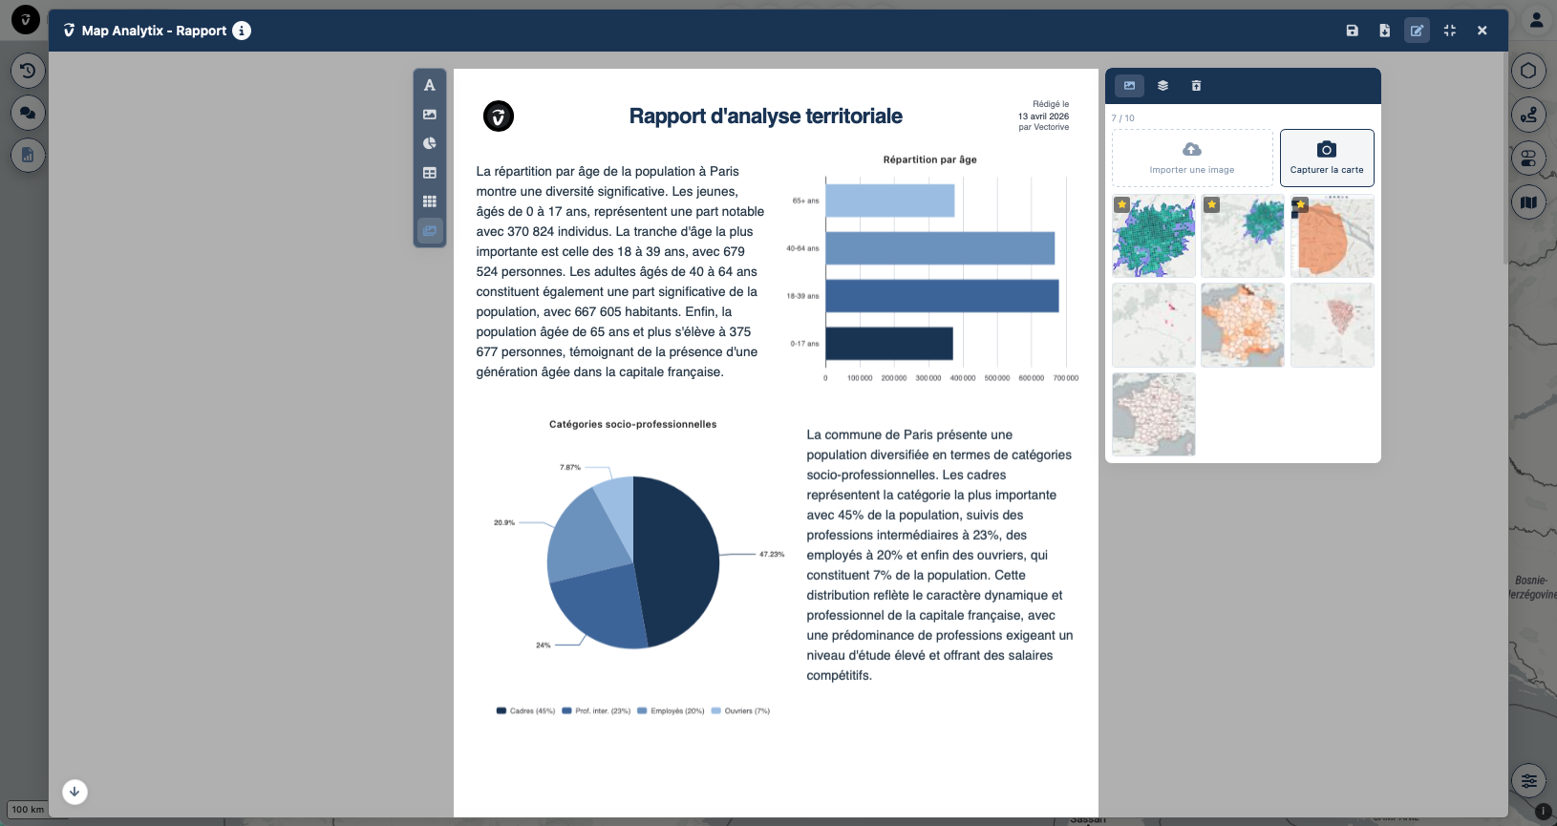Open the trash tab in side panel
Image resolution: width=1557 pixels, height=826 pixels.
[1196, 86]
